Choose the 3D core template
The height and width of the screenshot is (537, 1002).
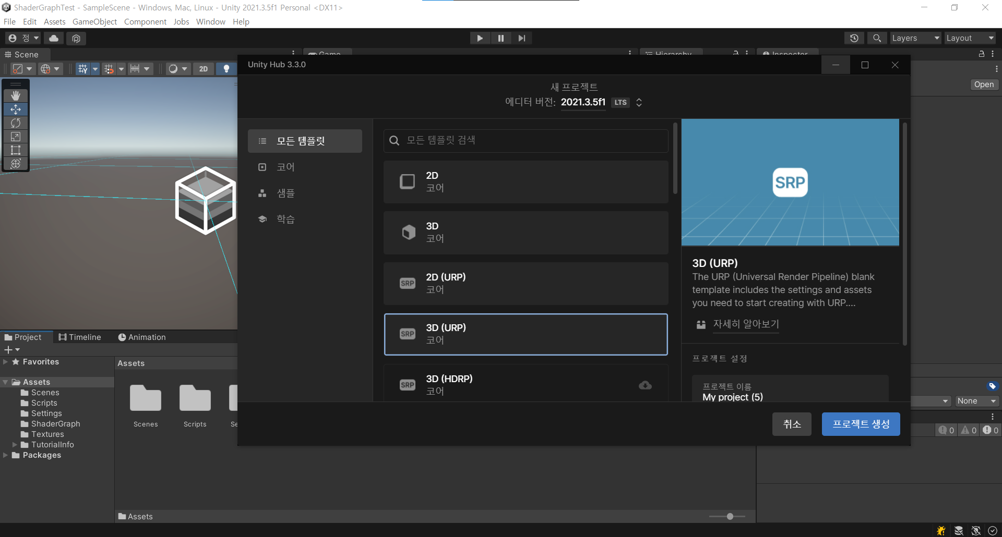[526, 232]
